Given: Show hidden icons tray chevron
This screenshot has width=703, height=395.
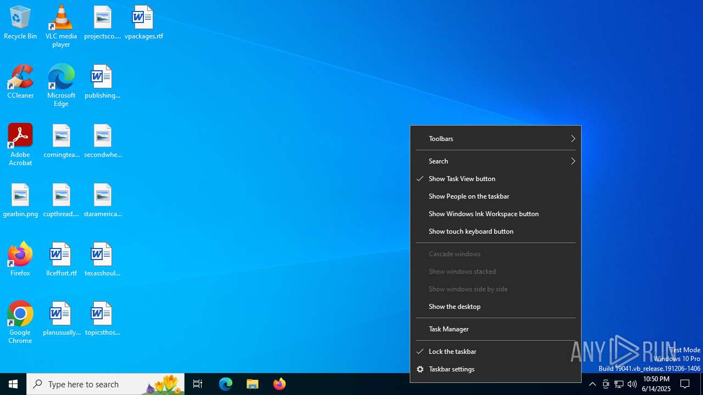Looking at the screenshot, I should (592, 384).
